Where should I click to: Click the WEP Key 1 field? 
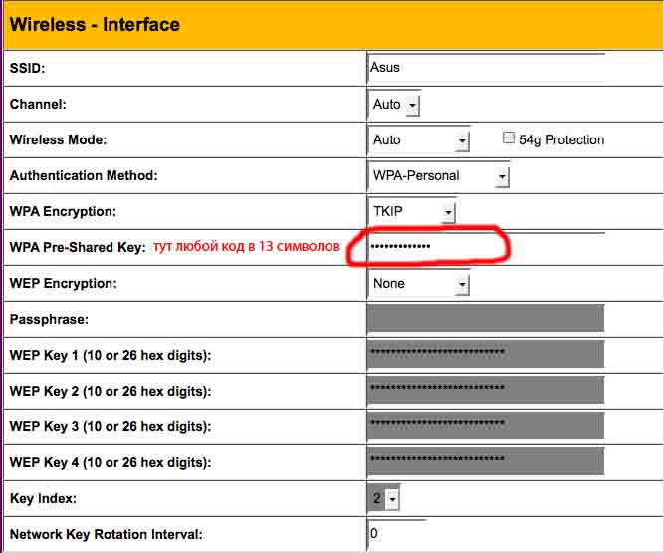click(x=486, y=354)
